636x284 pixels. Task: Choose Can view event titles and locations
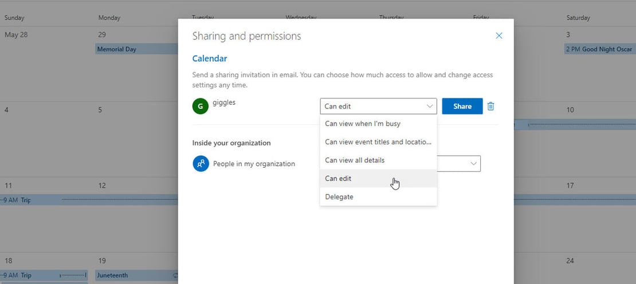pyautogui.click(x=378, y=142)
